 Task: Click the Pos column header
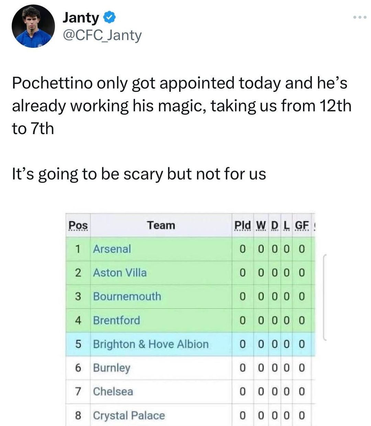click(x=78, y=226)
